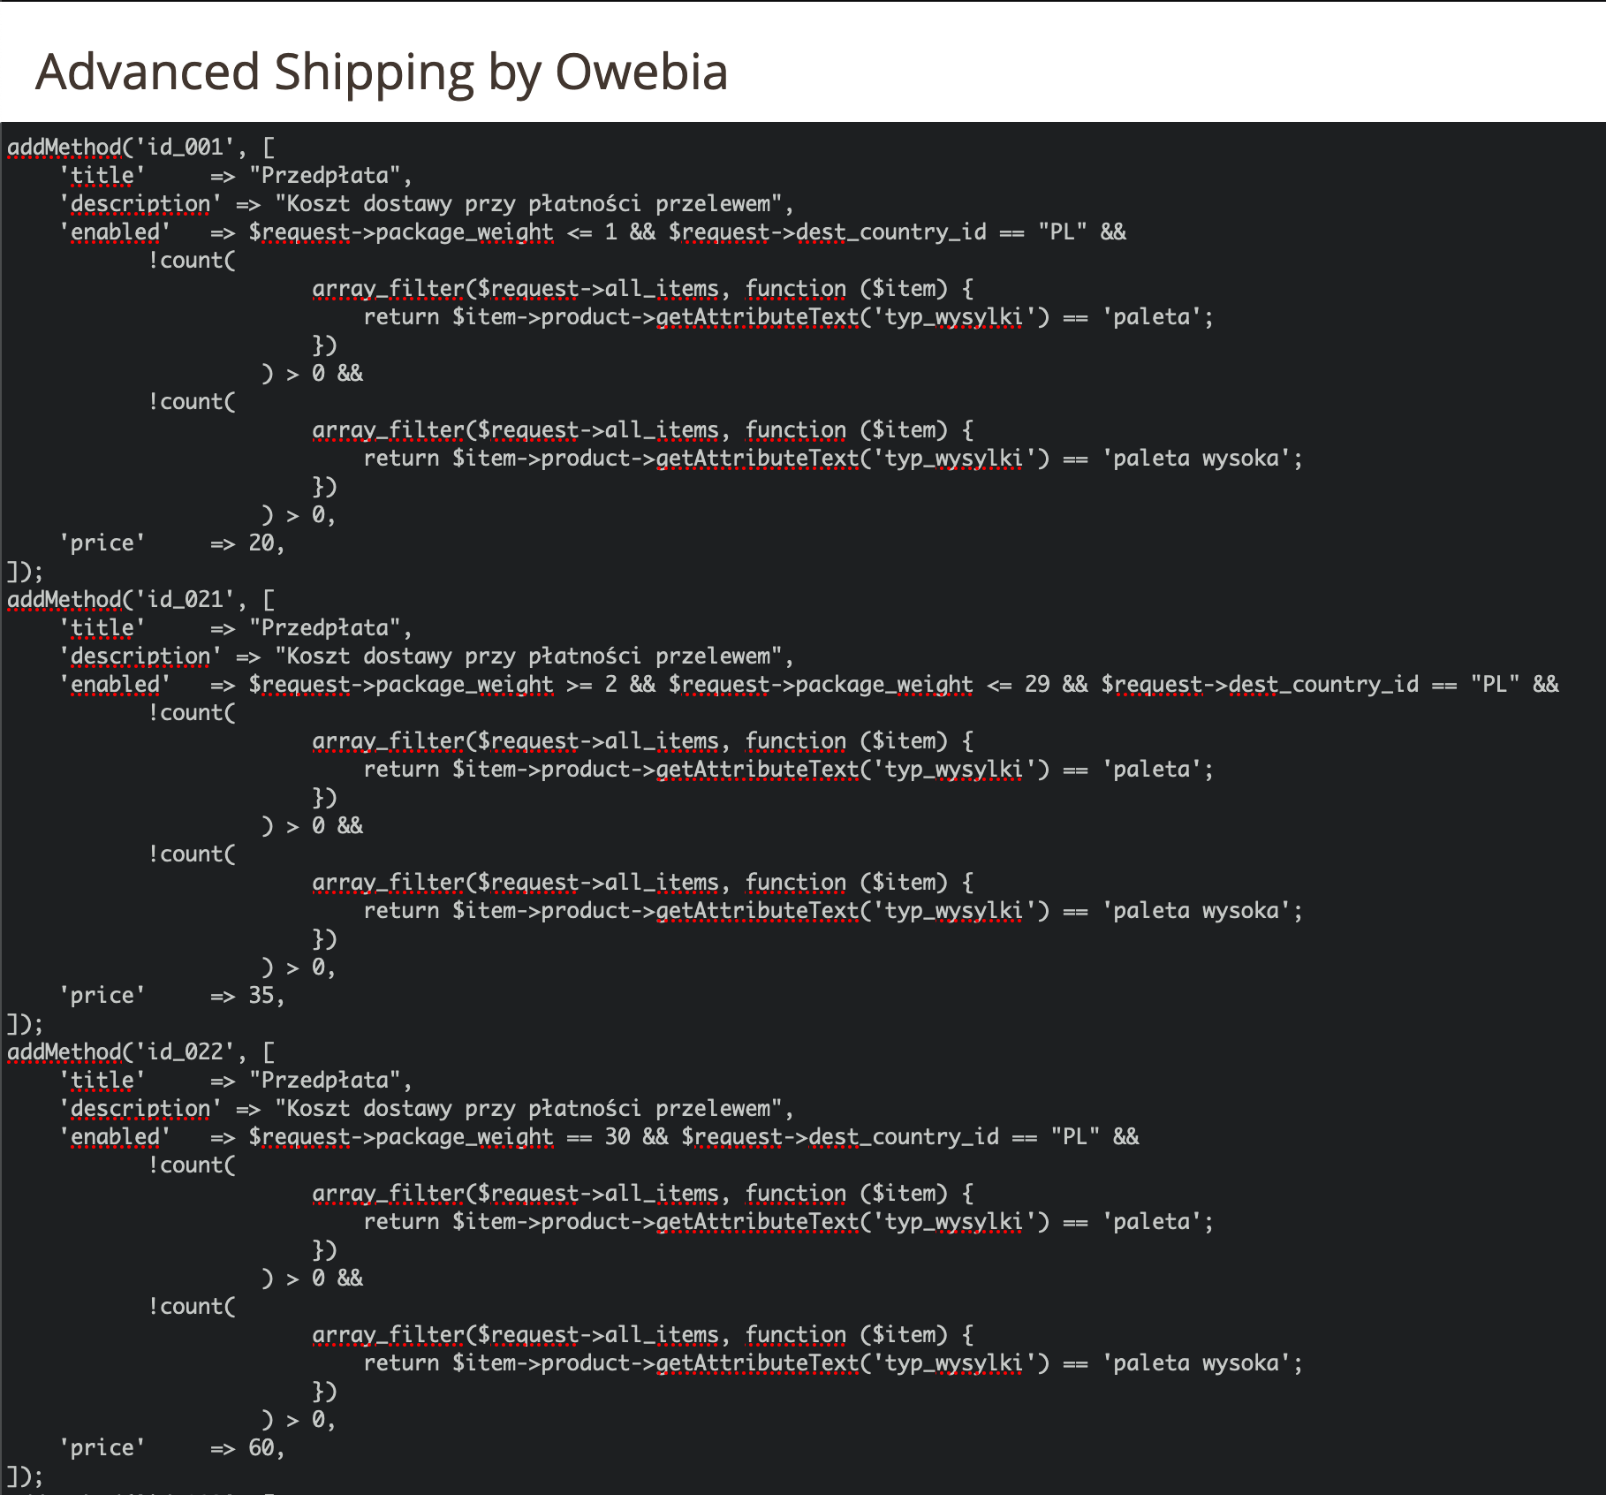Click "PL" country code in id_022 block
Image resolution: width=1606 pixels, height=1495 pixels.
[x=1075, y=1137]
